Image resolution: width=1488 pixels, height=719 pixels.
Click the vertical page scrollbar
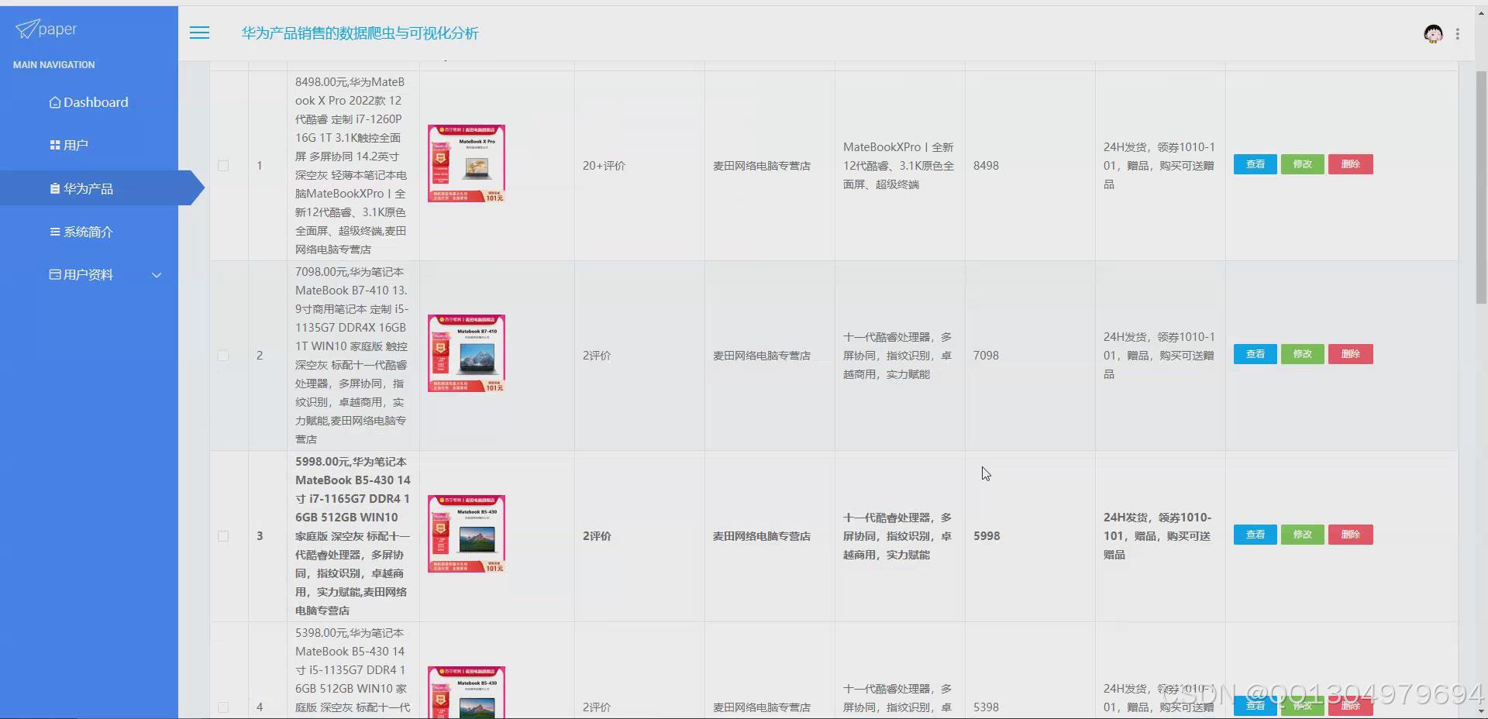pos(1480,187)
